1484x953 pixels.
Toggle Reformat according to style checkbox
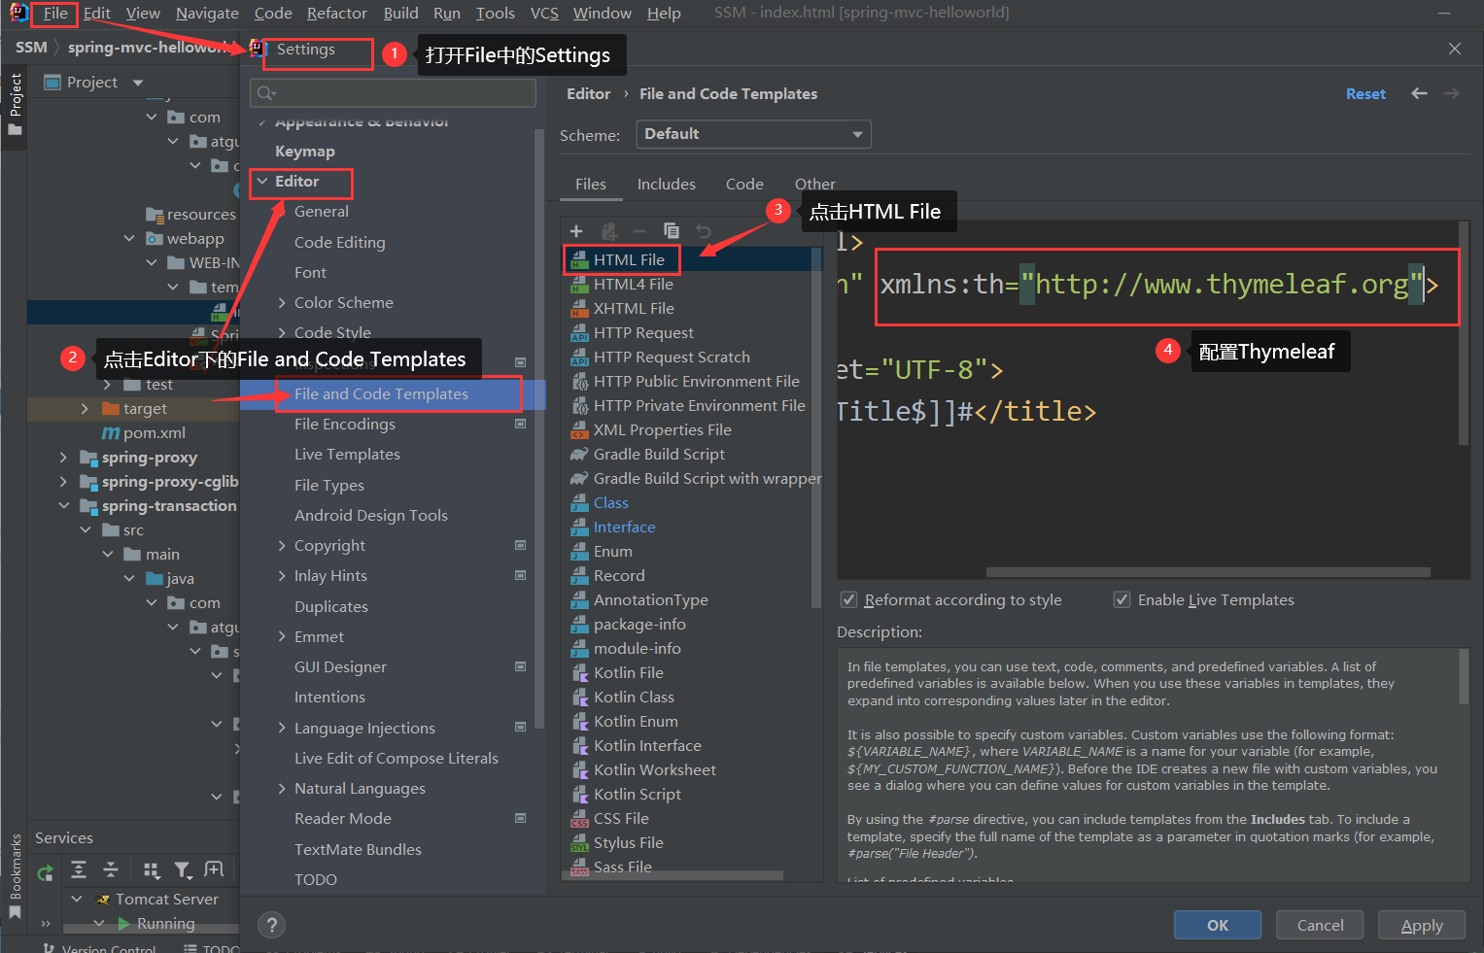click(849, 599)
